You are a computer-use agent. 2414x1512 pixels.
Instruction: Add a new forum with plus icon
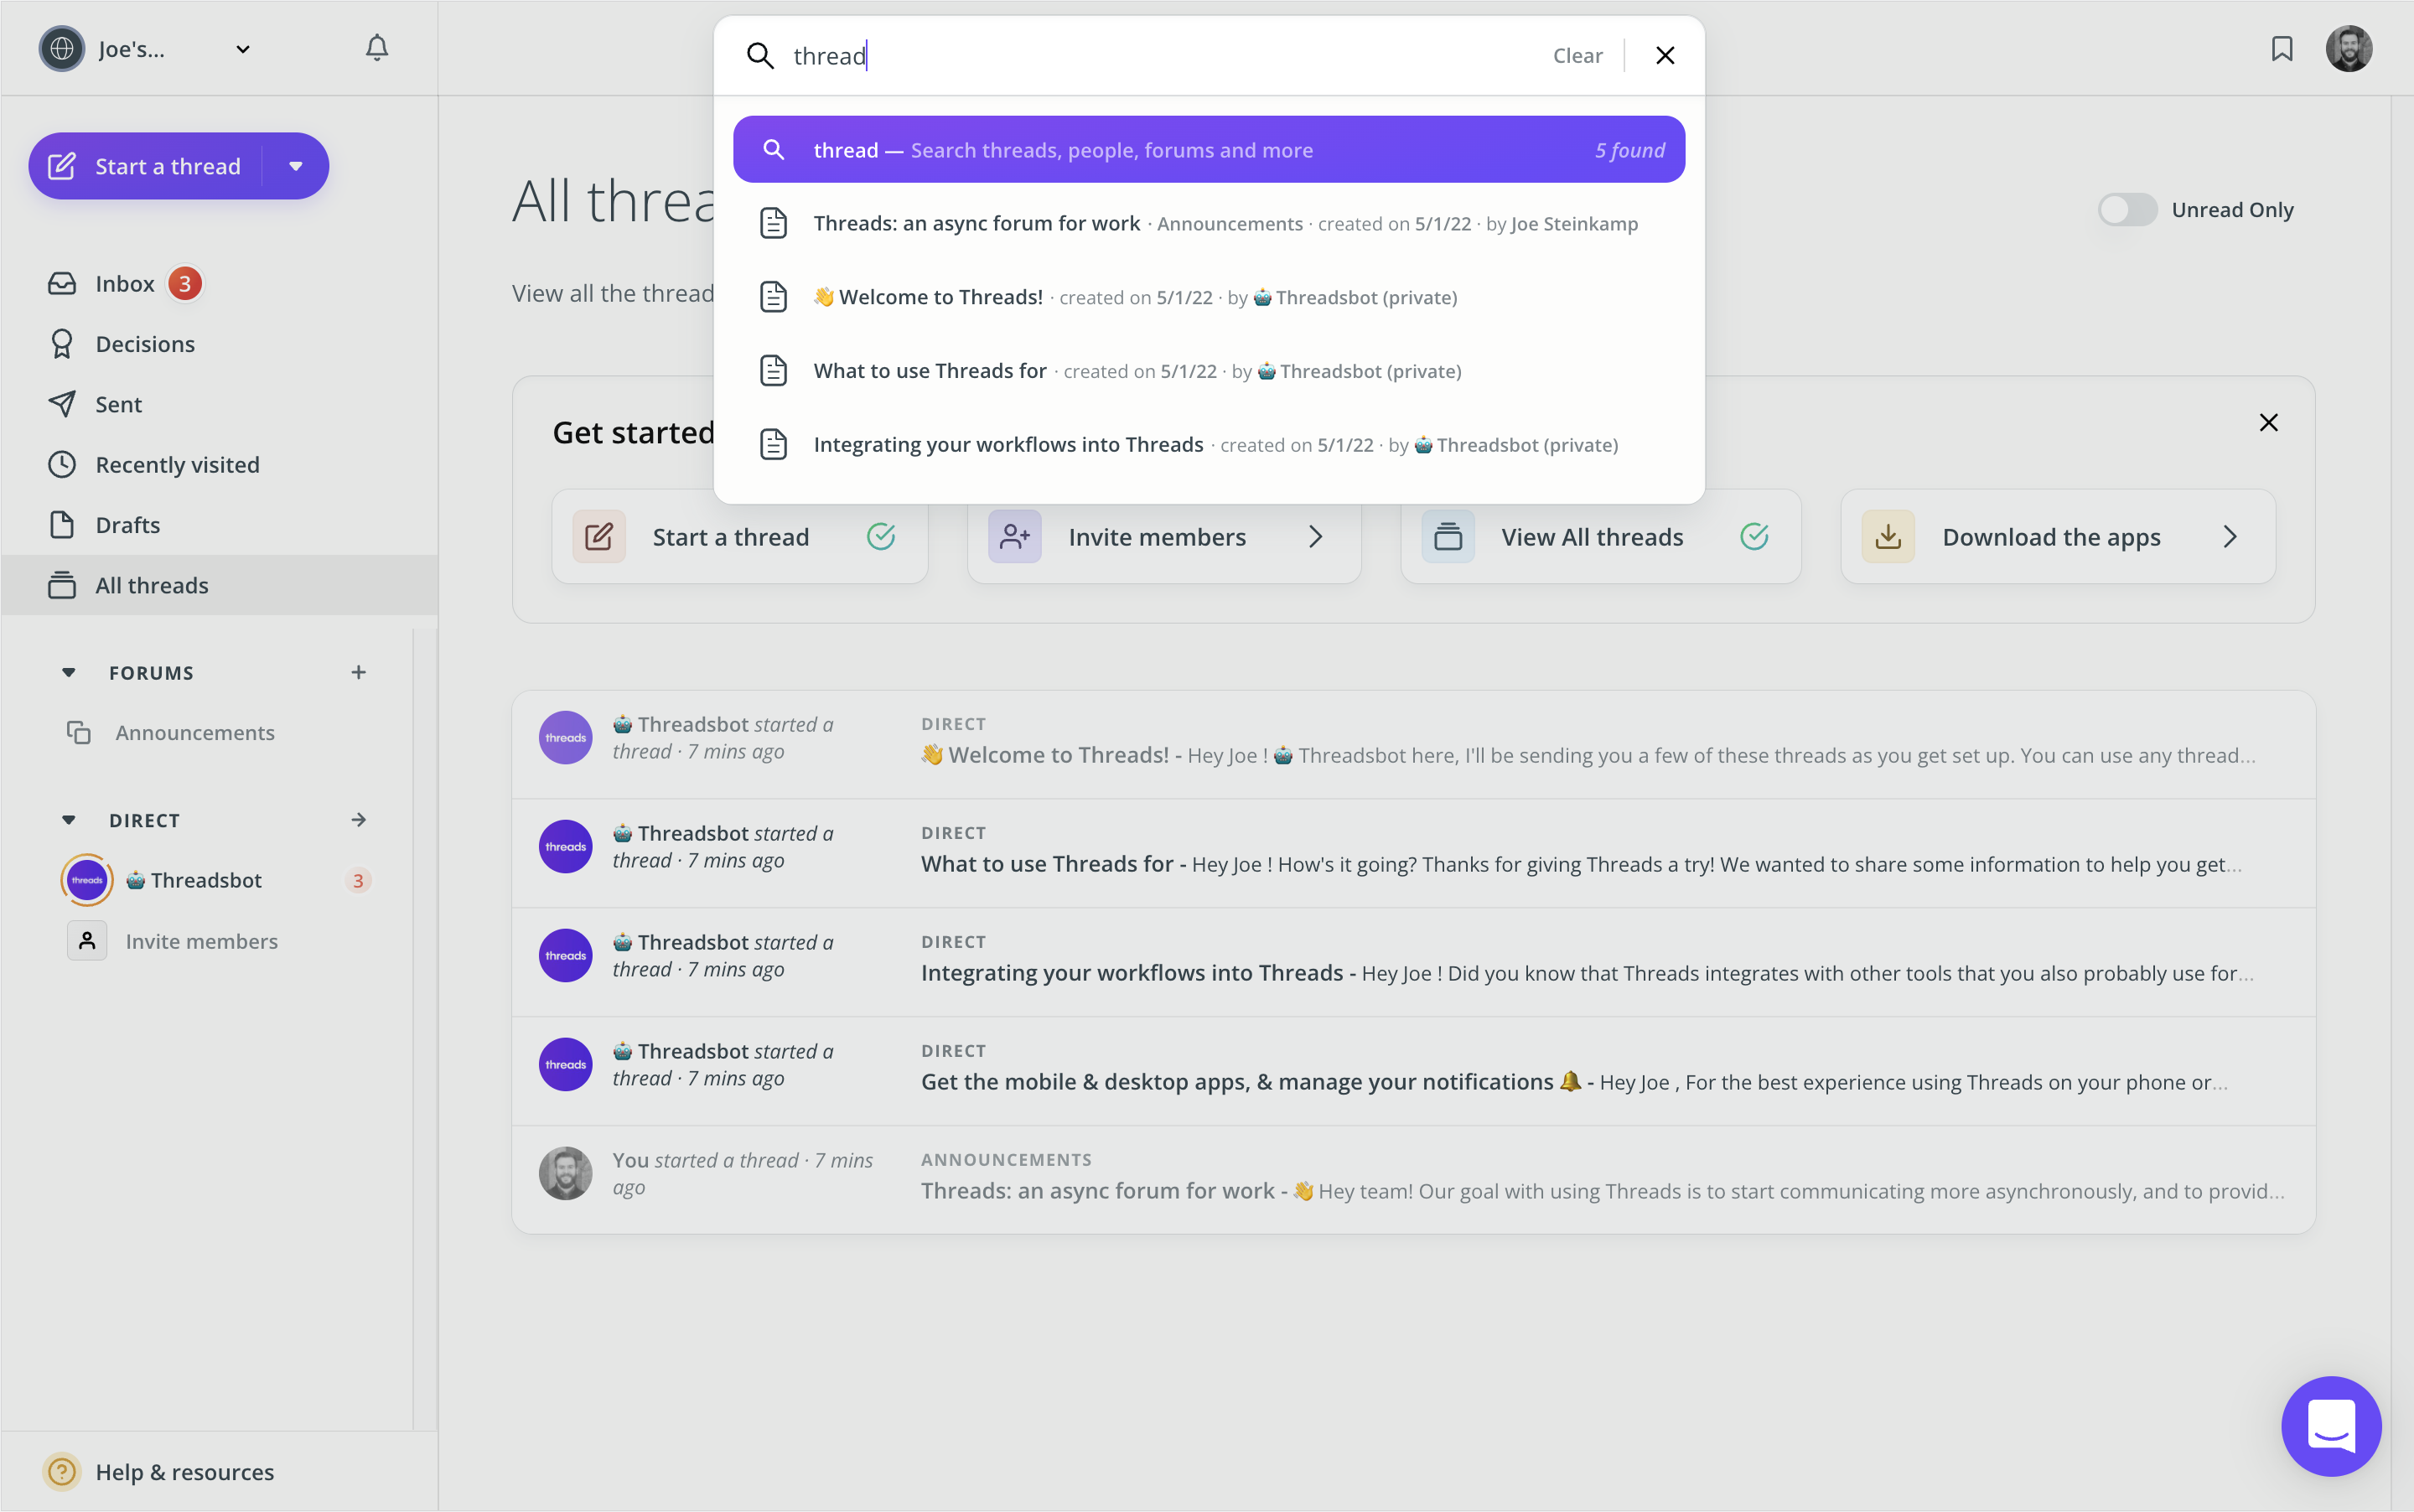pyautogui.click(x=359, y=672)
